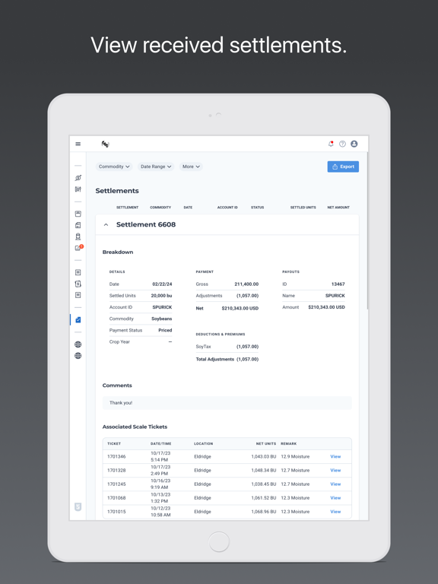View scale ticket 1701015
This screenshot has height=584, width=438.
point(335,512)
